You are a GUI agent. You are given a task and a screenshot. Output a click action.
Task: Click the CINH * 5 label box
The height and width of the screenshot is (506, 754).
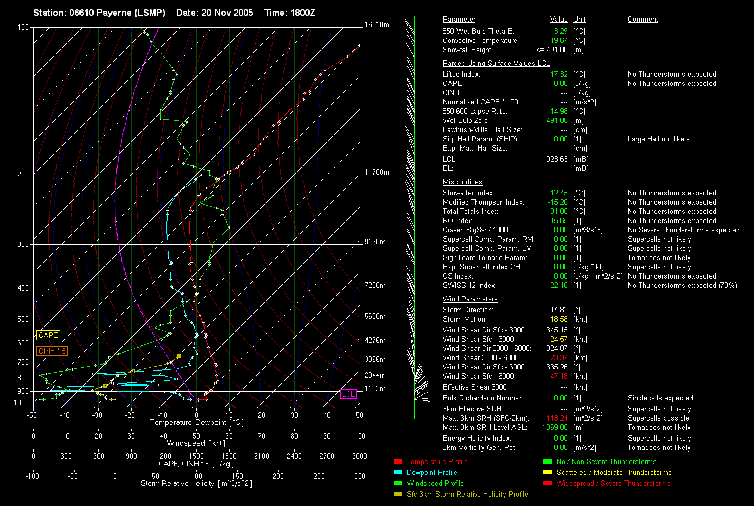pos(52,351)
